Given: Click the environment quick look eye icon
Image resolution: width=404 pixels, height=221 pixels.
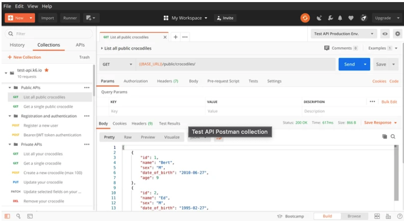Looking at the screenshot, I should point(385,34).
